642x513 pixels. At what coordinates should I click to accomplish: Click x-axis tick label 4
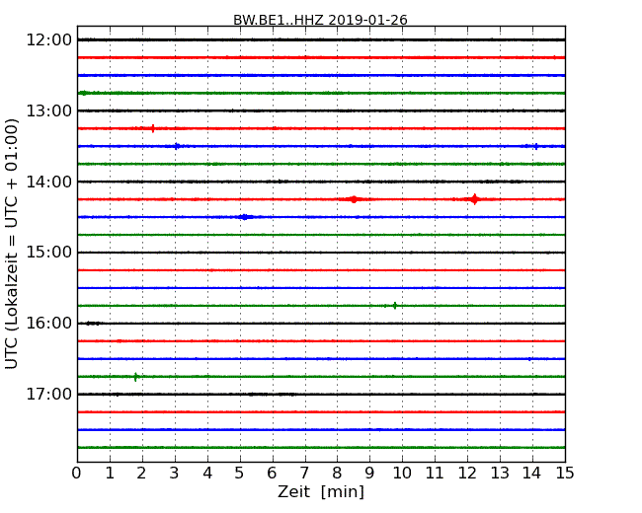tap(207, 474)
